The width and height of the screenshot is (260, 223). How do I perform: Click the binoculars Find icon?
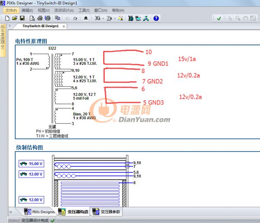[x=86, y=18]
